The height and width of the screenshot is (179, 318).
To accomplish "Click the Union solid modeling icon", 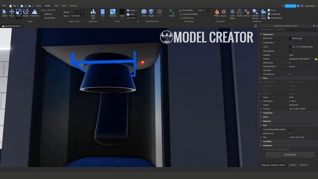I will [x=144, y=12].
